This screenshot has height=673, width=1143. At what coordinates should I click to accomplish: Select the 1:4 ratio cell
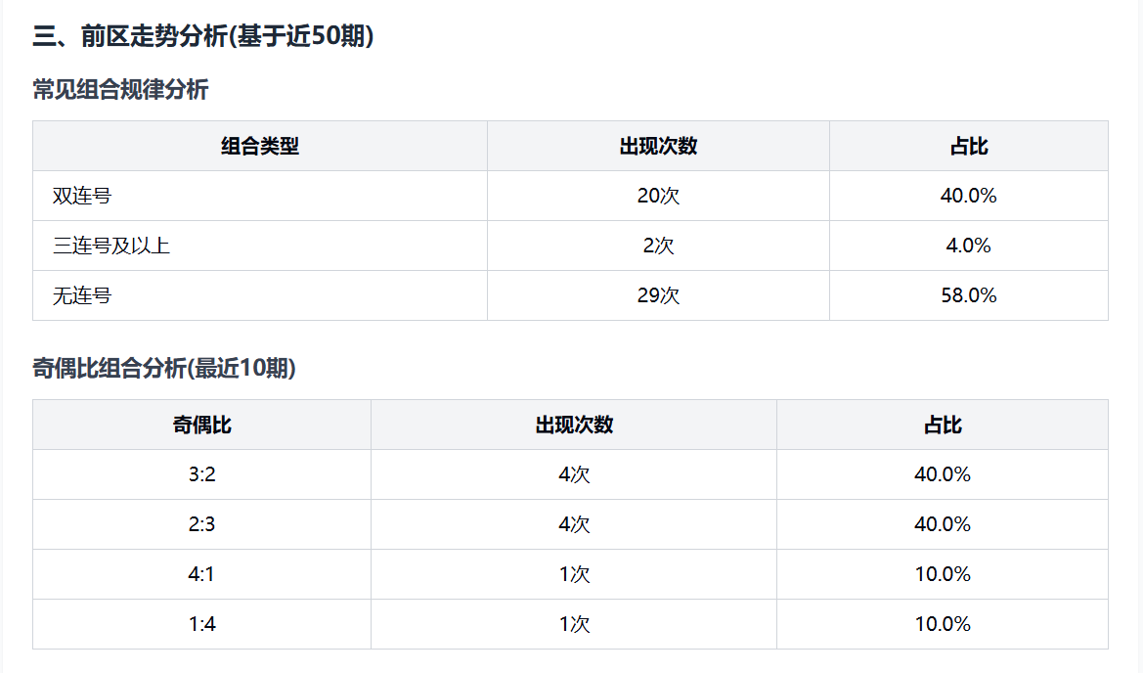pyautogui.click(x=201, y=625)
